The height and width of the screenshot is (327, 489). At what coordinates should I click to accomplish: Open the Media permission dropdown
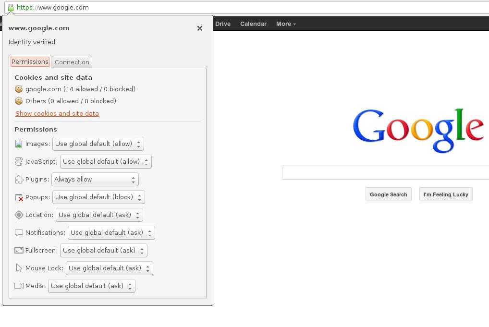click(92, 286)
